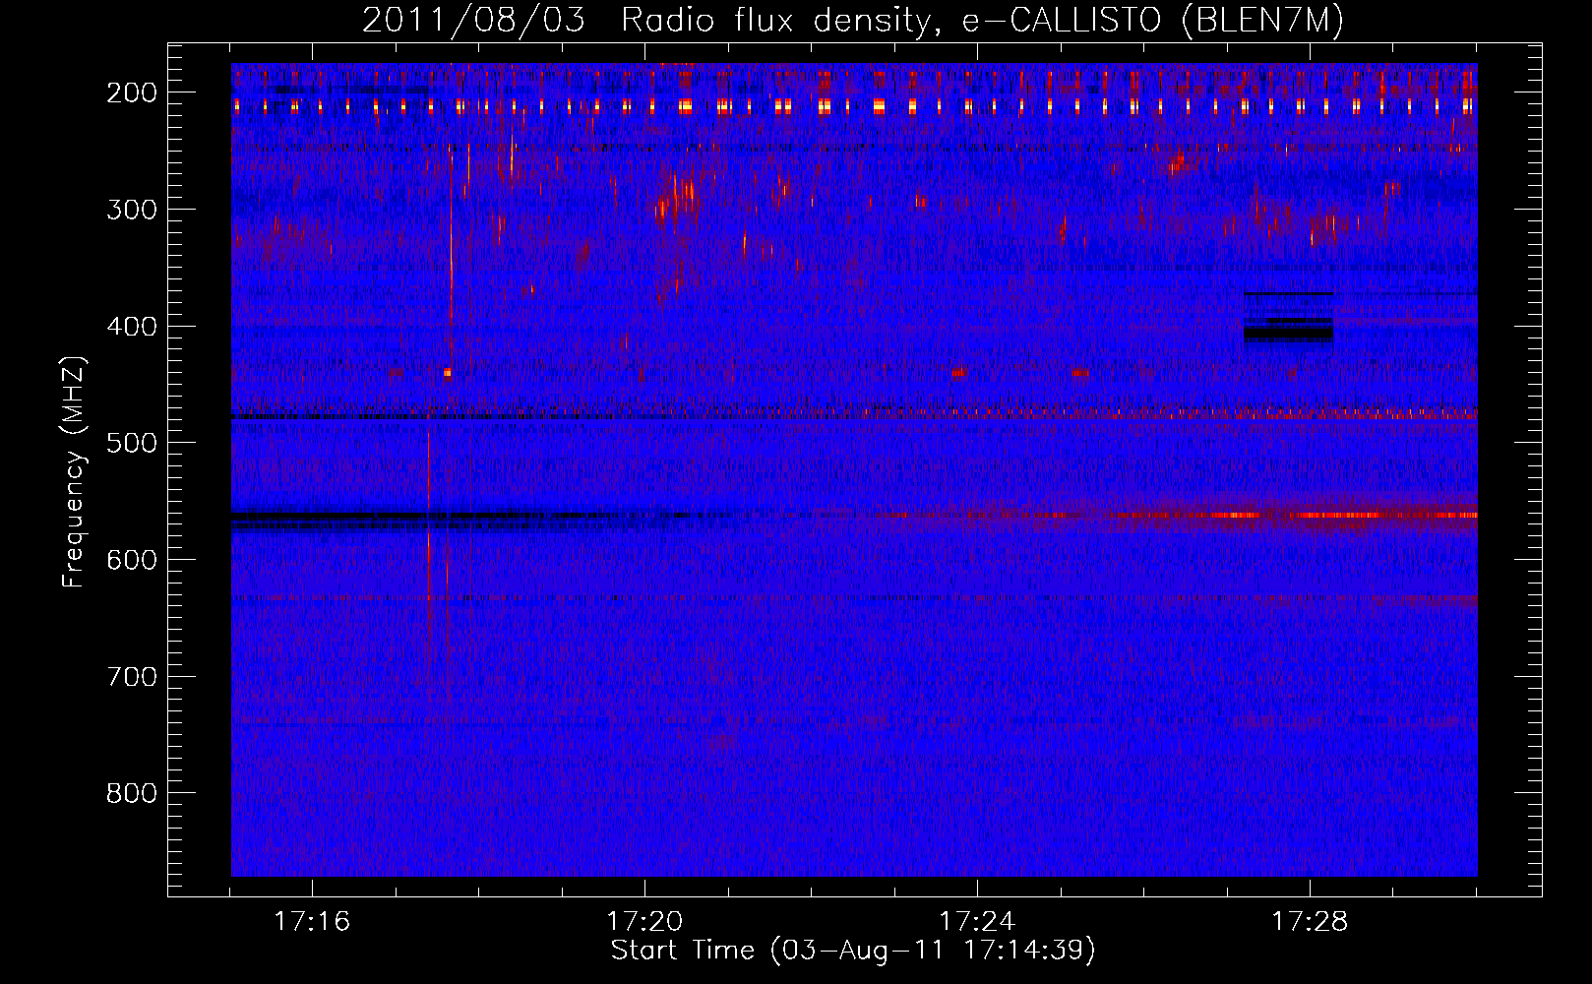Click the 600 frequency tick label
Image resolution: width=1592 pixels, height=984 pixels.
point(131,561)
